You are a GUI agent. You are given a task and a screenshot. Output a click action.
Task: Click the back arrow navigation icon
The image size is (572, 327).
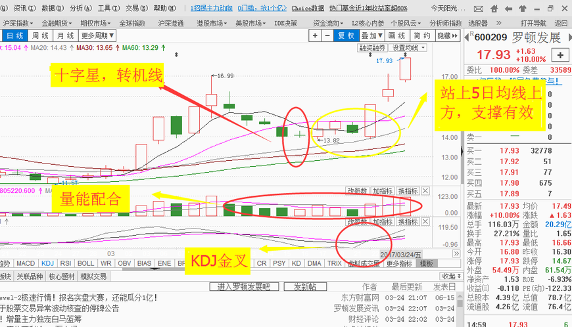508,8
